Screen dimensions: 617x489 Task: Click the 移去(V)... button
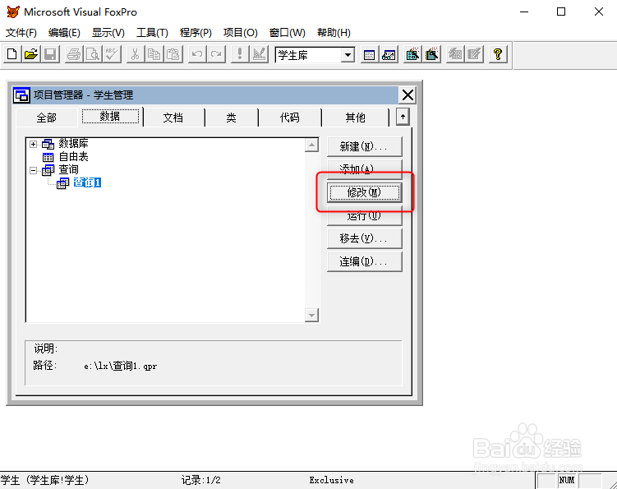tap(365, 238)
